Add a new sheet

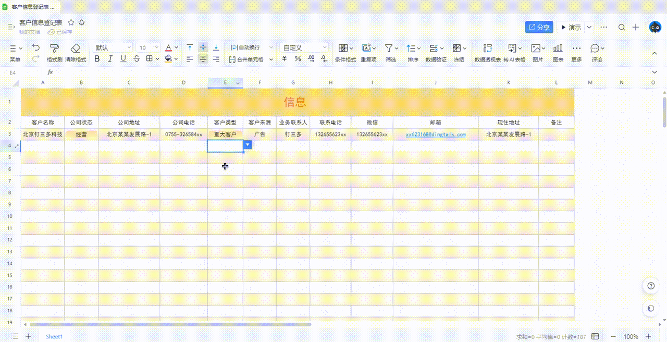[x=28, y=337]
